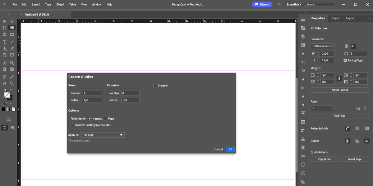Select the Line tool
This screenshot has height=186, width=373.
pos(12,42)
